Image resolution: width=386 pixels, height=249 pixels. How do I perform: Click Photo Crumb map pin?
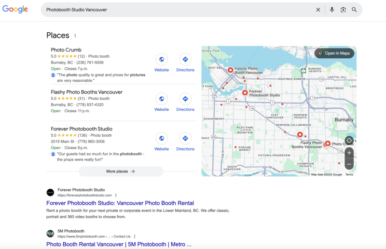(328, 144)
